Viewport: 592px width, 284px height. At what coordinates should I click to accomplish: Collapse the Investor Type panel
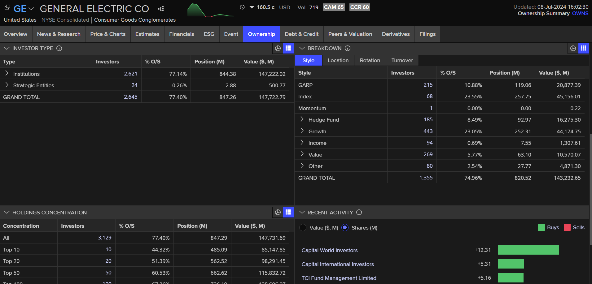click(x=7, y=48)
